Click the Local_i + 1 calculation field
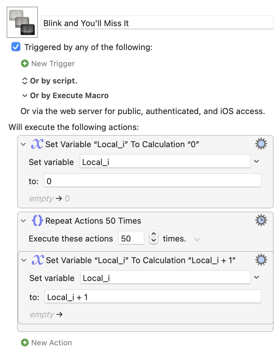This screenshot has width=280, height=353. coord(153,297)
